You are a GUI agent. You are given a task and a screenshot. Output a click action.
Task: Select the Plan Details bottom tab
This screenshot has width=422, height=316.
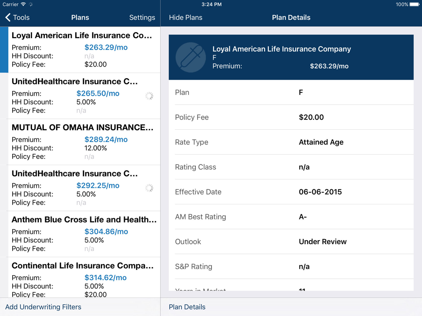pyautogui.click(x=187, y=307)
